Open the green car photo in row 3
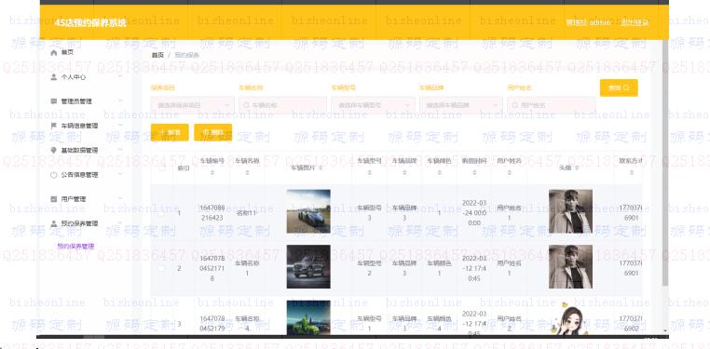710x349 pixels. (308, 317)
